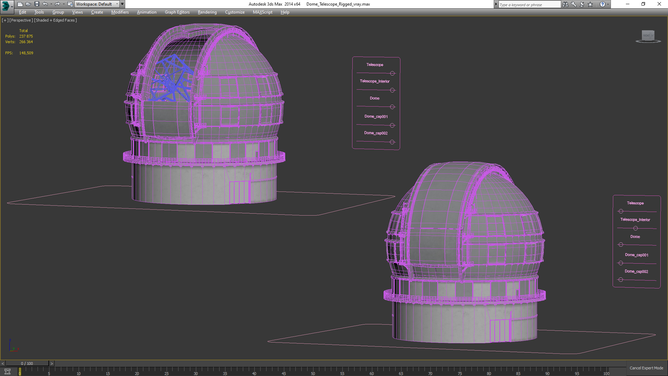Image resolution: width=668 pixels, height=376 pixels.
Task: Expand the InfoCenter arrow left of search
Action: (496, 4)
